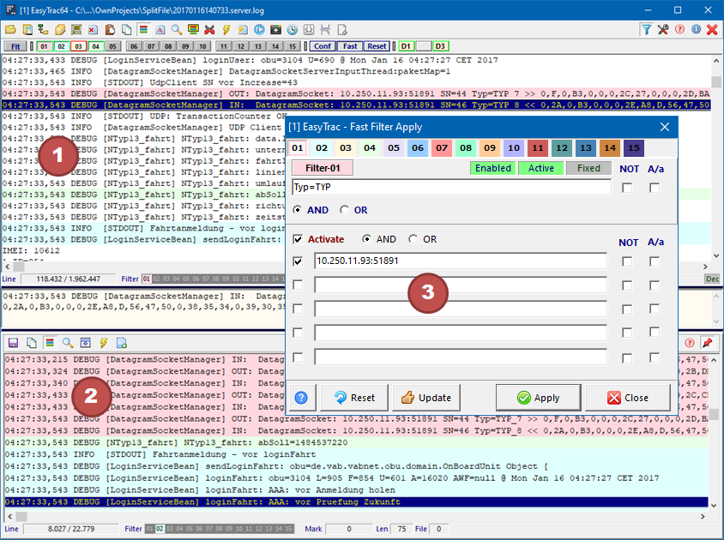Tick NOT checkbox for 10.250.11.93:51891 row
Screen dimensions: 724x540
tap(627, 261)
